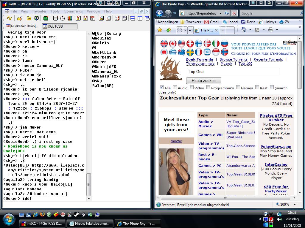
Task: Follow the Top 100 link
Action: point(245,64)
